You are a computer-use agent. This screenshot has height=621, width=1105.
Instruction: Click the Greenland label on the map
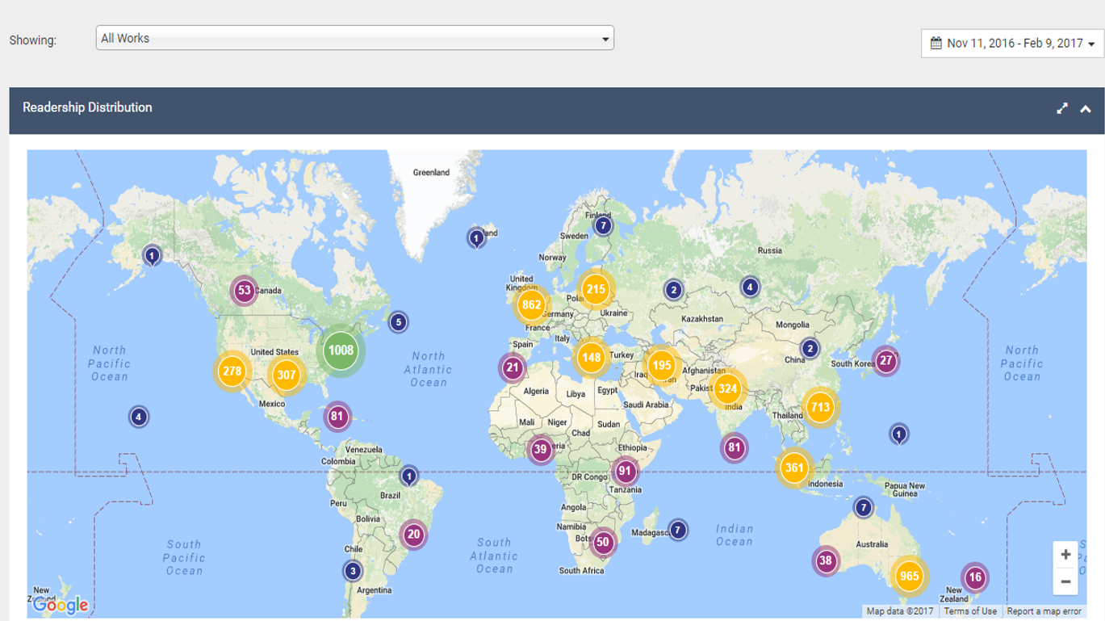coord(431,173)
